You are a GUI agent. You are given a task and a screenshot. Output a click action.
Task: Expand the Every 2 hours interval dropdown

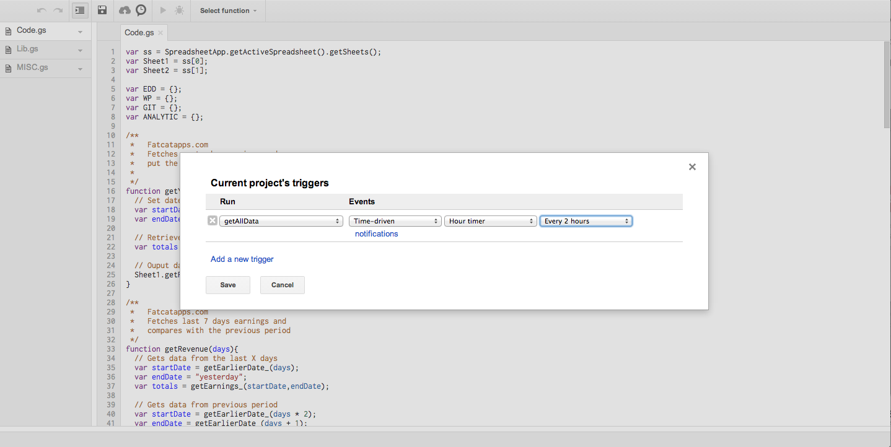586,221
